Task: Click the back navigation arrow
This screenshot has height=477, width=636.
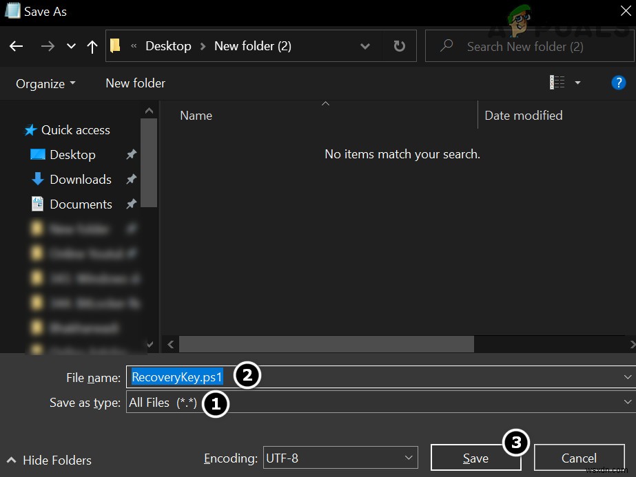Action: tap(16, 46)
